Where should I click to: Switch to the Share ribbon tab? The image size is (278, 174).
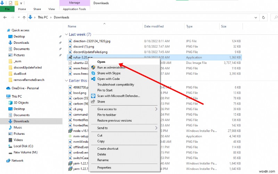coord(37,9)
